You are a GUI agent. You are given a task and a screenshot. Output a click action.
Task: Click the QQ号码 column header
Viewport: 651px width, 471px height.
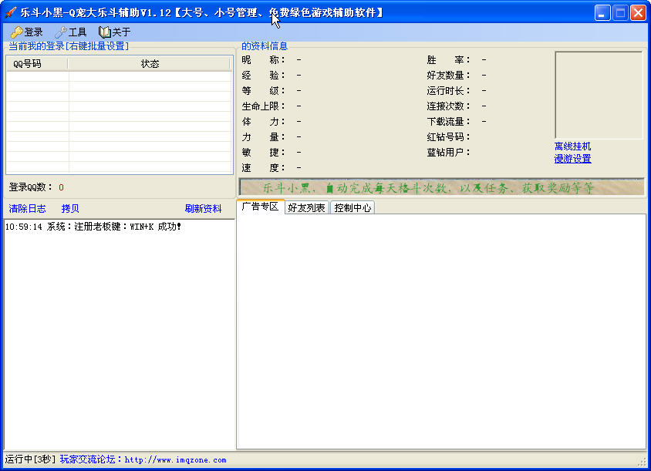[x=37, y=64]
